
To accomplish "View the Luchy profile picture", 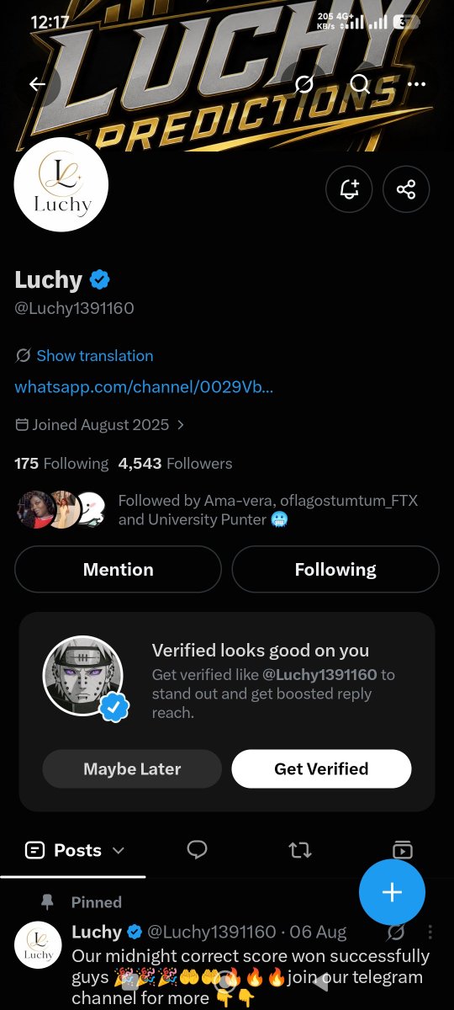I will 61,184.
